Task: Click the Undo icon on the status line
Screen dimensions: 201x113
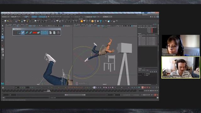Action: coord(18,17)
